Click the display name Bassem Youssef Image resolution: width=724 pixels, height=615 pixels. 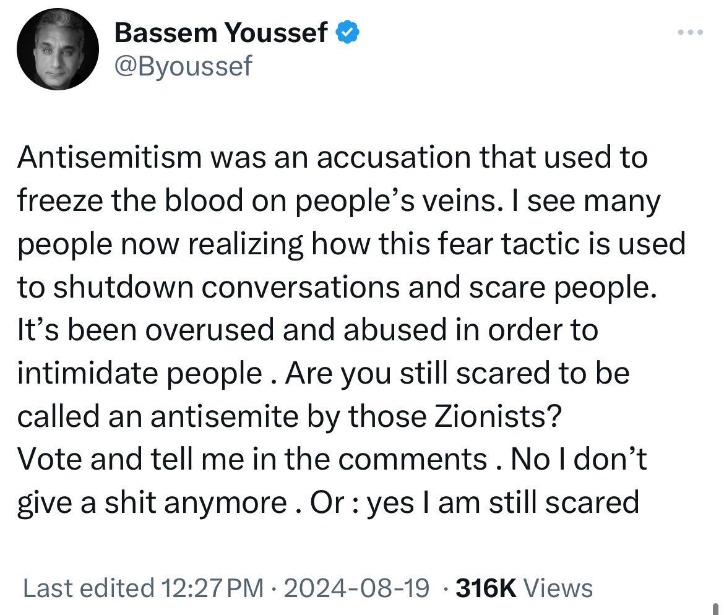point(221,33)
